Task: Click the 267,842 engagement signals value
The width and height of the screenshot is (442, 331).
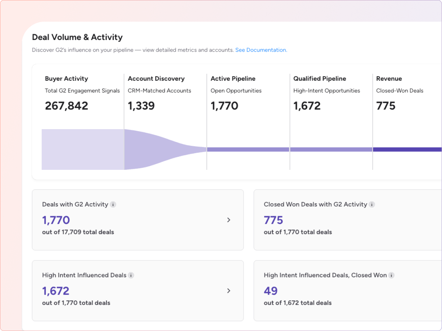Action: pos(66,106)
